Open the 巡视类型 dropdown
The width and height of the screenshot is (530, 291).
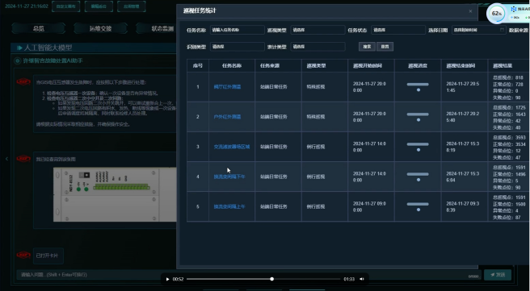318,30
